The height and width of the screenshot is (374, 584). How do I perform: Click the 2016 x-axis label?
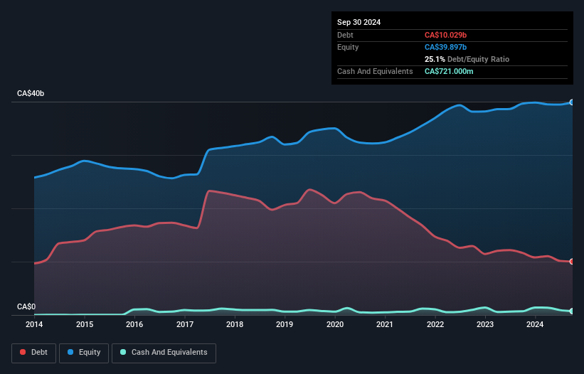(134, 324)
